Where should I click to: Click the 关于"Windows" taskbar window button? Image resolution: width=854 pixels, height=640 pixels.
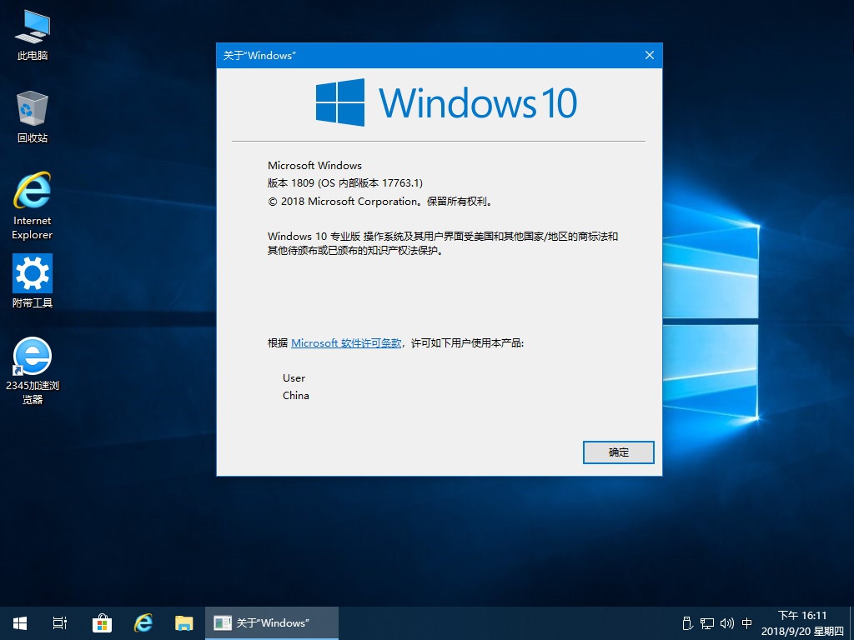272,623
